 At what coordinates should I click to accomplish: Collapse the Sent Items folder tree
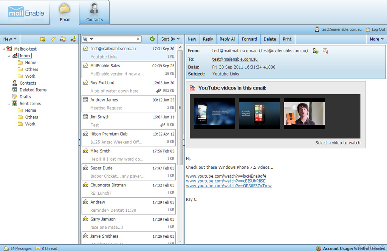[x=9, y=103]
